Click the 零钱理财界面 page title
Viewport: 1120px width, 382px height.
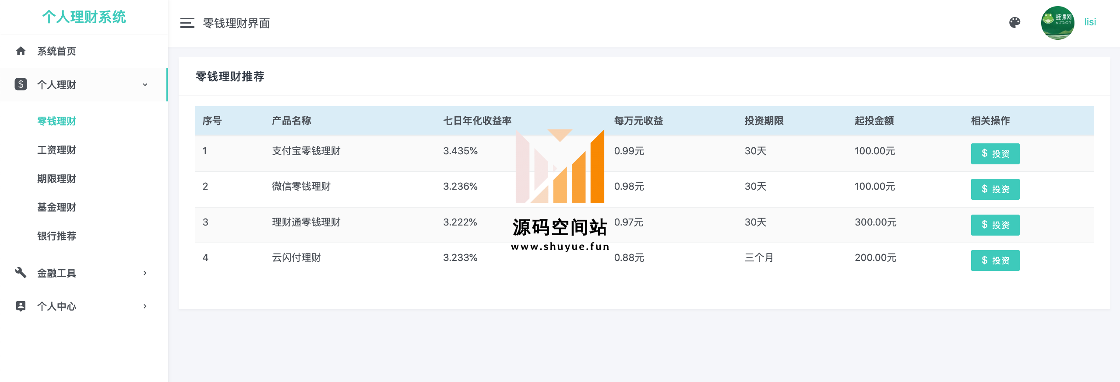click(x=236, y=23)
